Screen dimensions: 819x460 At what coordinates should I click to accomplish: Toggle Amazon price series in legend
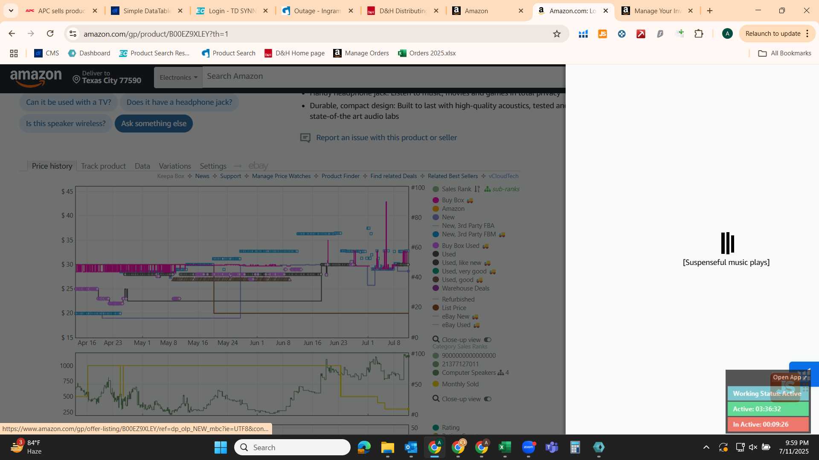point(448,209)
